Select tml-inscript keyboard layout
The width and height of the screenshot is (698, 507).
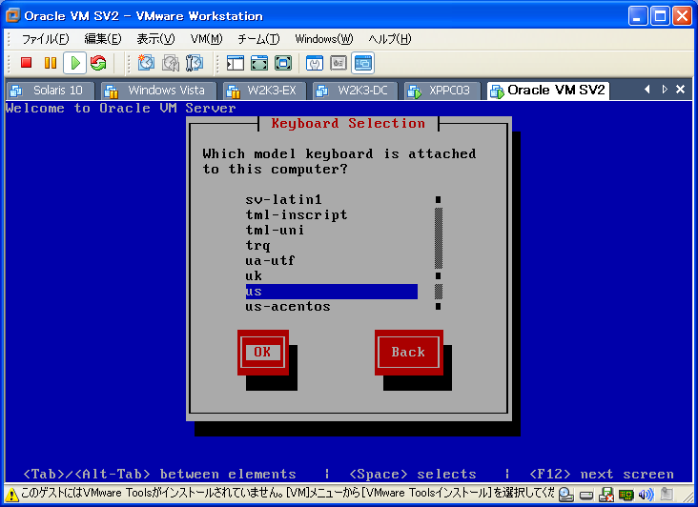332,214
